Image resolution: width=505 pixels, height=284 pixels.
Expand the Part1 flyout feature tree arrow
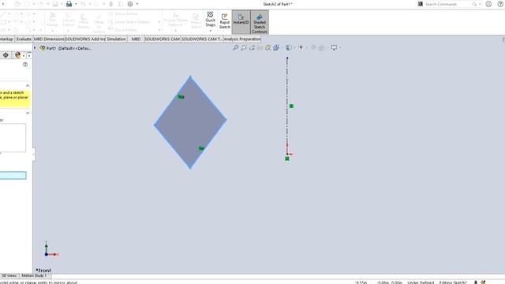(x=35, y=48)
